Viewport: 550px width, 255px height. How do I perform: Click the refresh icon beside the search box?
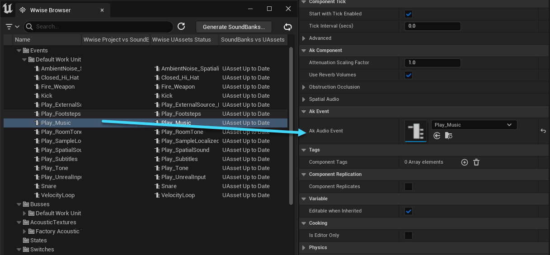(181, 27)
